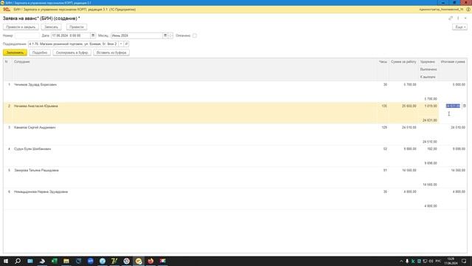Image resolution: width=472 pixels, height=266 pixels.
Task: Select employee row 4 name cell
Action: tap(32, 149)
